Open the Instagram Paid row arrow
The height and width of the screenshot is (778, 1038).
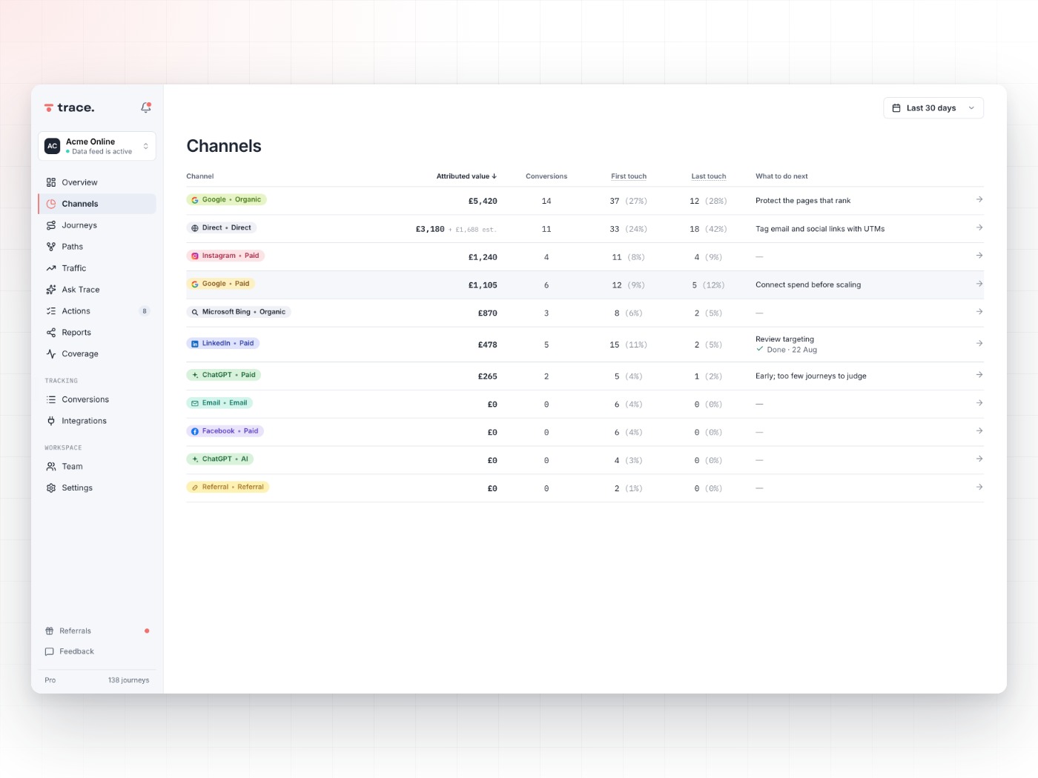[979, 256]
